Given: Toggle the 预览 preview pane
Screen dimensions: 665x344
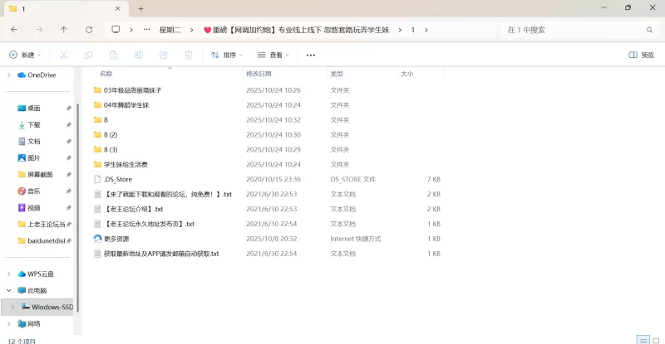Looking at the screenshot, I should coord(641,56).
